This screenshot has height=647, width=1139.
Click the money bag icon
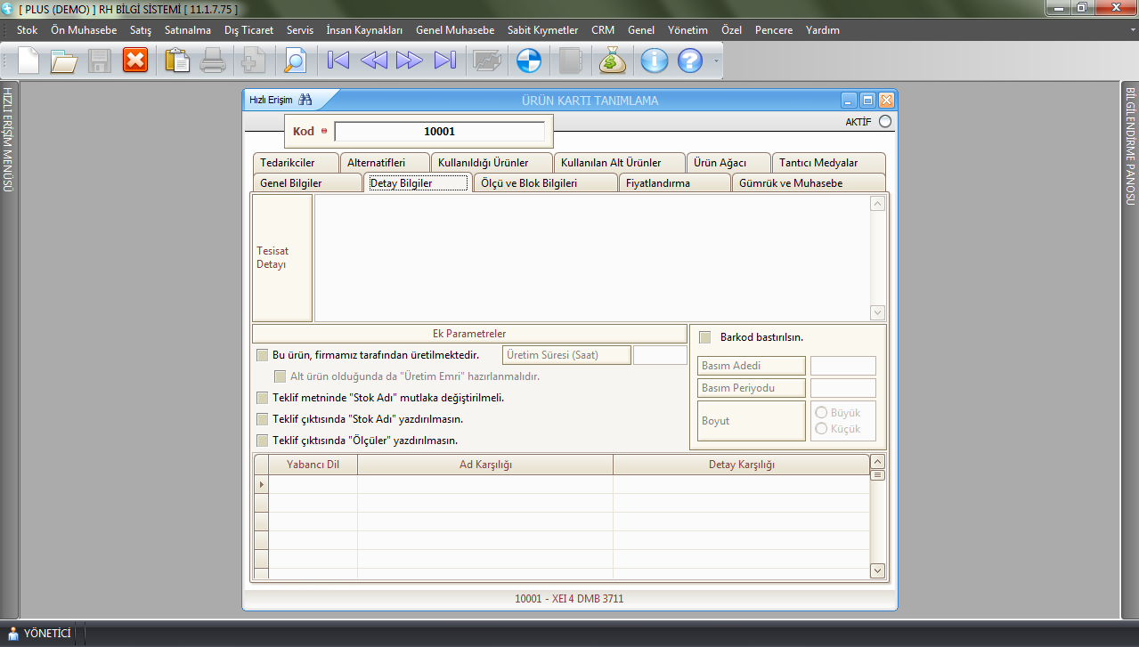(613, 61)
